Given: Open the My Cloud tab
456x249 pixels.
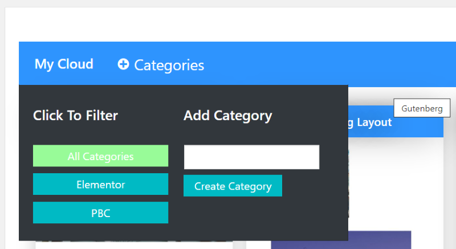Looking at the screenshot, I should coord(64,64).
